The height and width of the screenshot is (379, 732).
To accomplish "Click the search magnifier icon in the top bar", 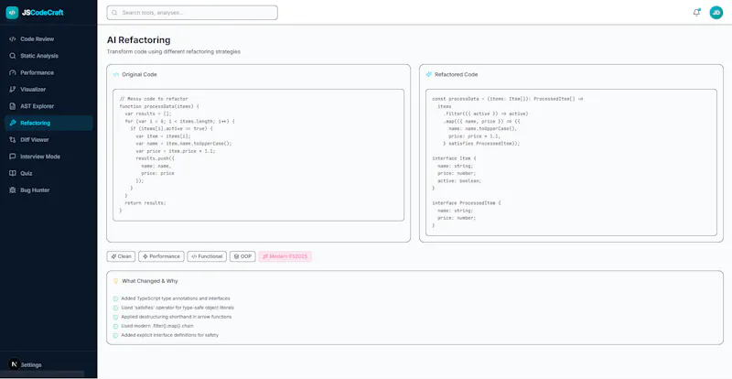I will 114,13.
